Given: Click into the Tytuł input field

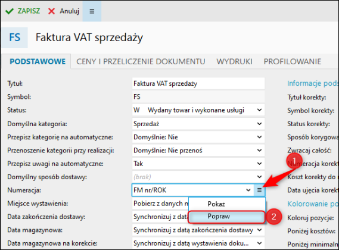Looking at the screenshot, I should pyautogui.click(x=198, y=83).
